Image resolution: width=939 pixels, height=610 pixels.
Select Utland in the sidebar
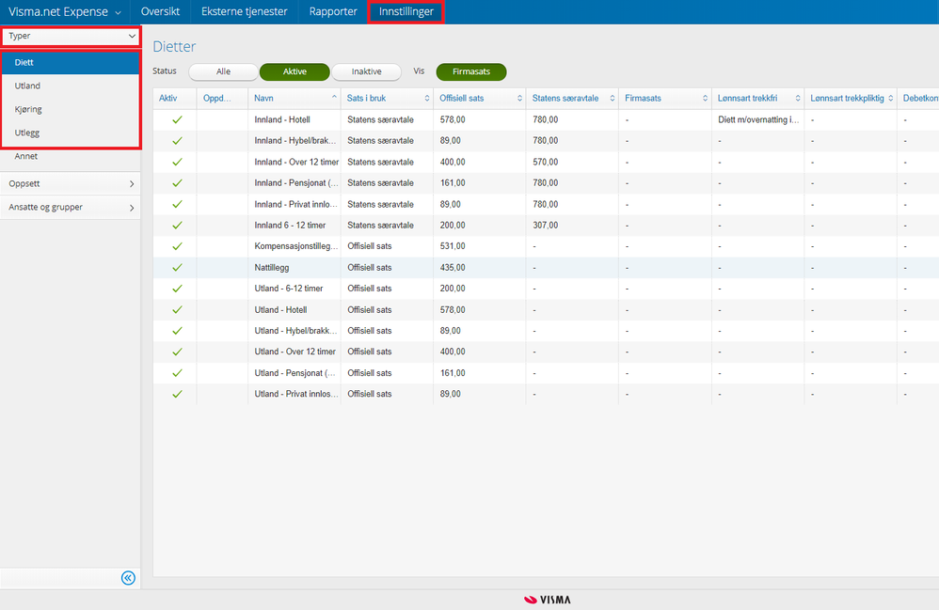click(x=71, y=86)
